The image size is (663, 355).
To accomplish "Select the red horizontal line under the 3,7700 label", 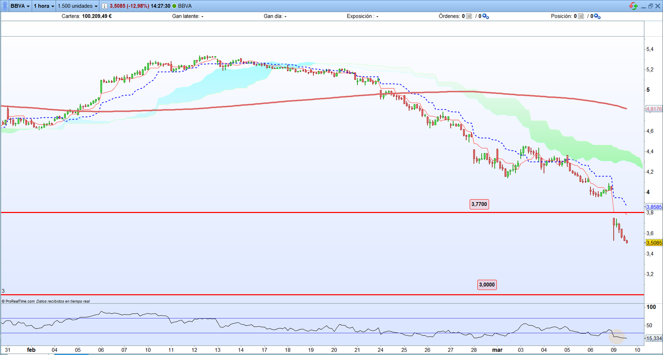I will [x=322, y=212].
